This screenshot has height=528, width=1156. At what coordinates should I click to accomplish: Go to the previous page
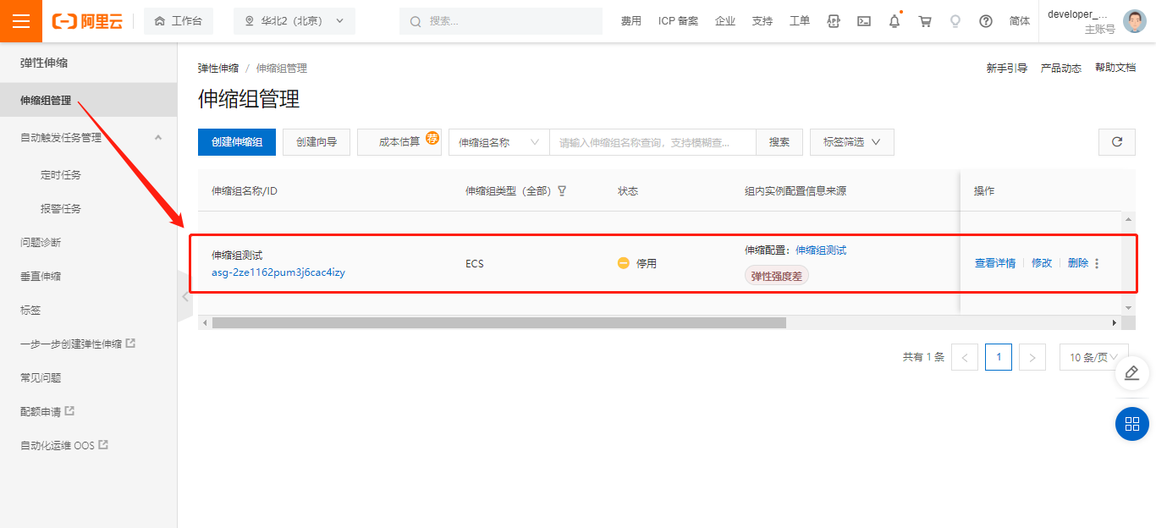(965, 357)
